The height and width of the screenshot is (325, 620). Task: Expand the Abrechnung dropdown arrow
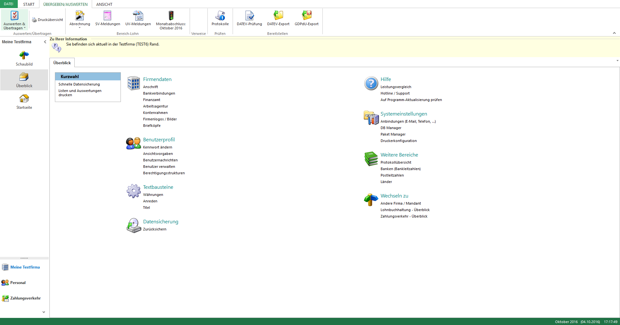(80, 28)
